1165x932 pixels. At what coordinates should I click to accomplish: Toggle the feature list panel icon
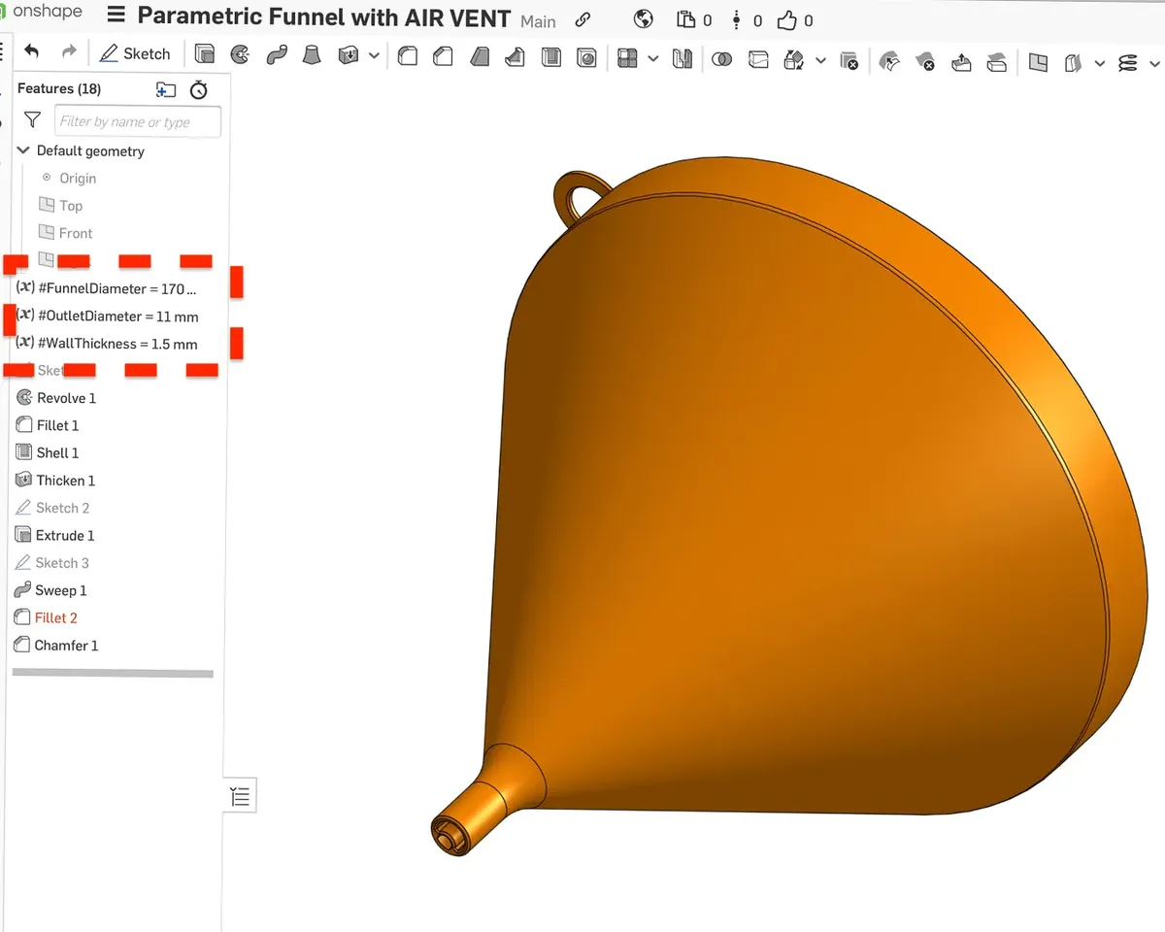tap(240, 797)
